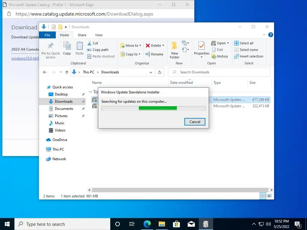Show hidden system tray icons
Image resolution: width=307 pixels, height=230 pixels.
[254, 224]
